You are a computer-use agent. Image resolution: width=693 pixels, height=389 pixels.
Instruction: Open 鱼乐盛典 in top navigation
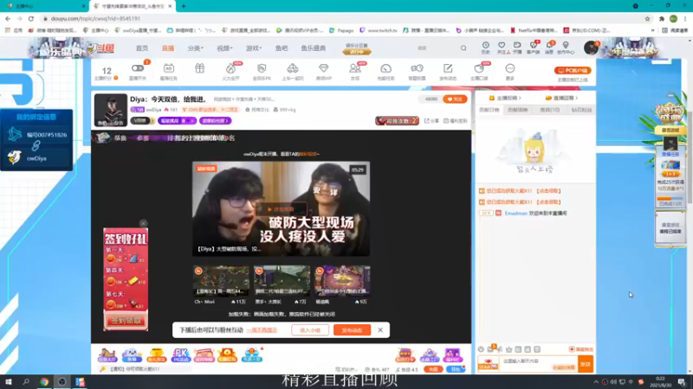pos(314,48)
